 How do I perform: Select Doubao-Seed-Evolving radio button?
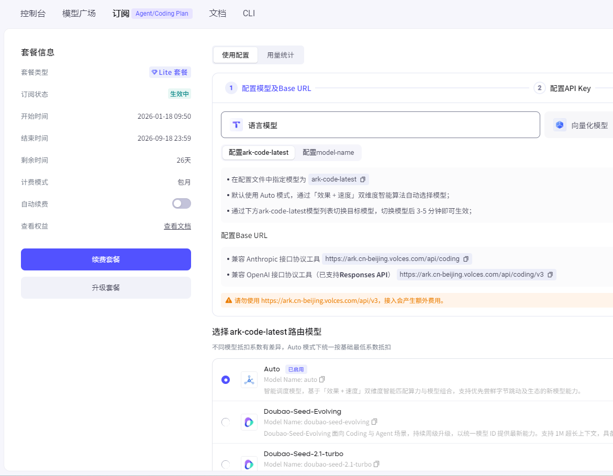tap(226, 422)
